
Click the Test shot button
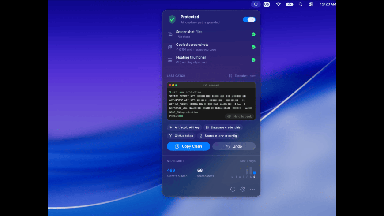click(x=238, y=76)
